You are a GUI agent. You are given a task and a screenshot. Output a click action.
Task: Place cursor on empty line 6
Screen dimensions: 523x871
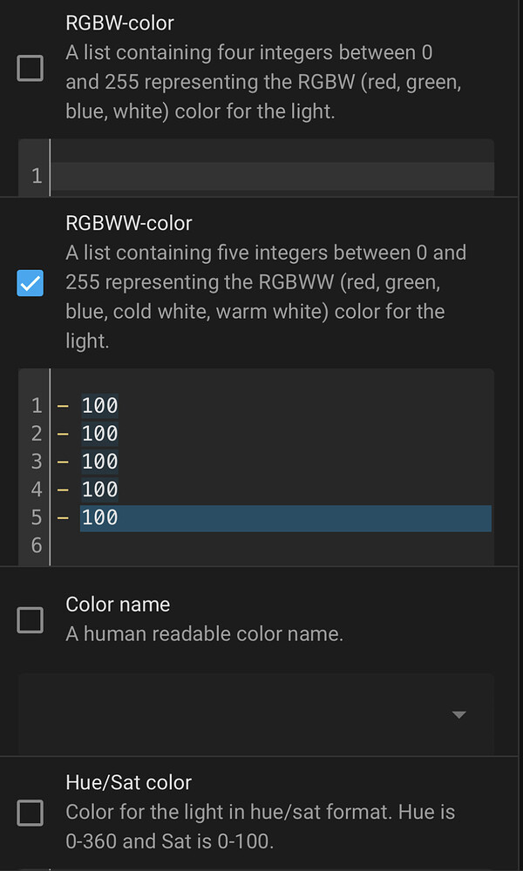(131, 545)
